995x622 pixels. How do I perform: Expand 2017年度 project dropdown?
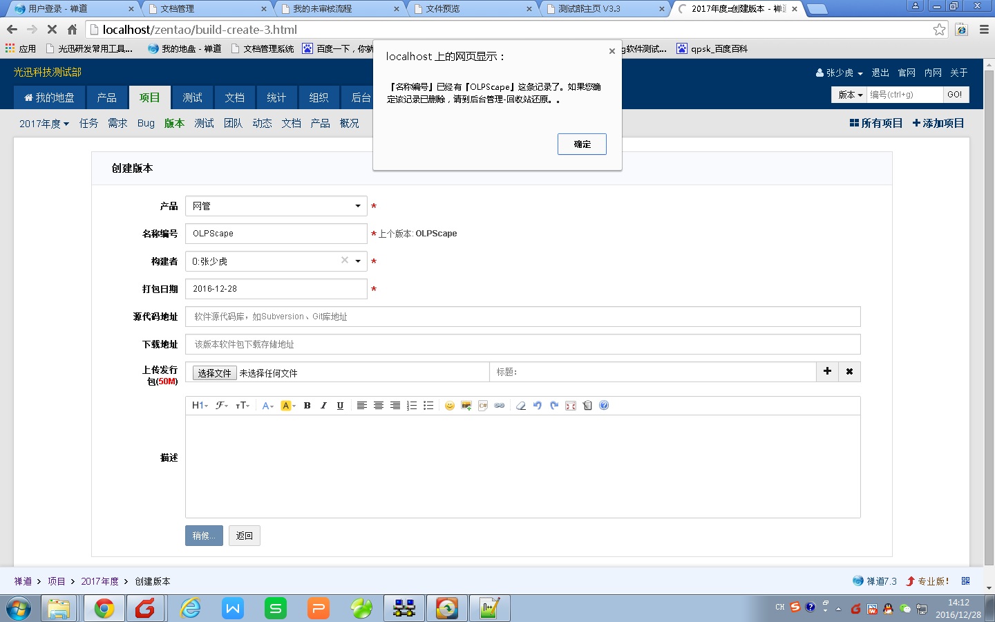pyautogui.click(x=44, y=124)
